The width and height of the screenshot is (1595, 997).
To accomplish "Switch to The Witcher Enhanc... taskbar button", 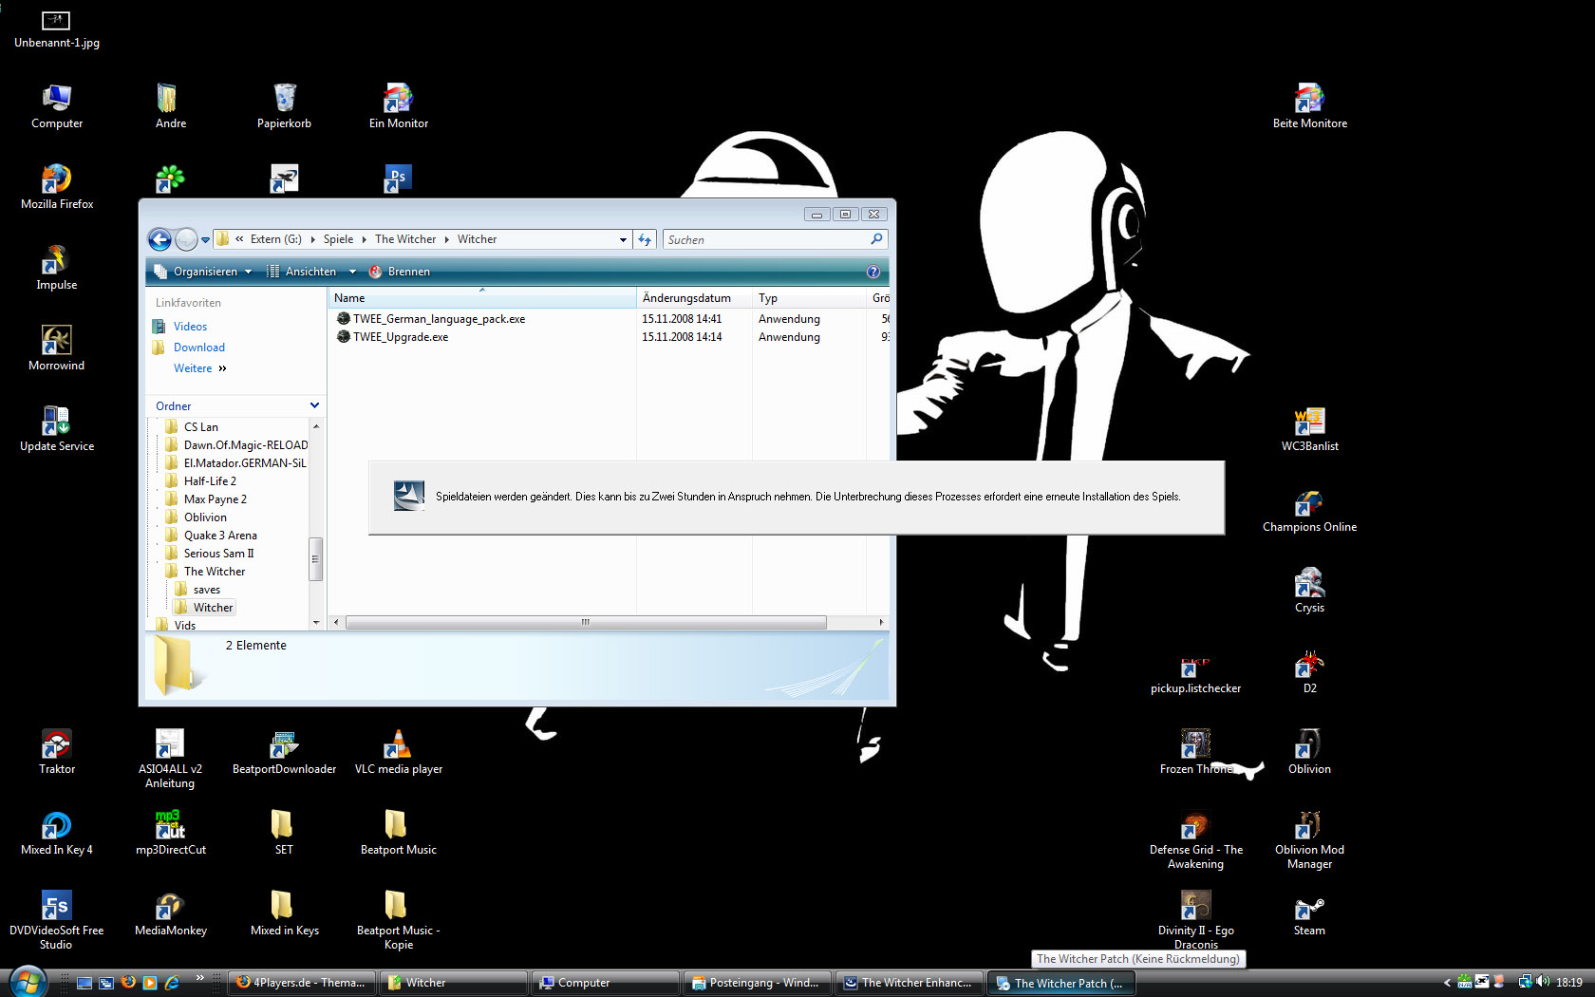I will pyautogui.click(x=909, y=983).
